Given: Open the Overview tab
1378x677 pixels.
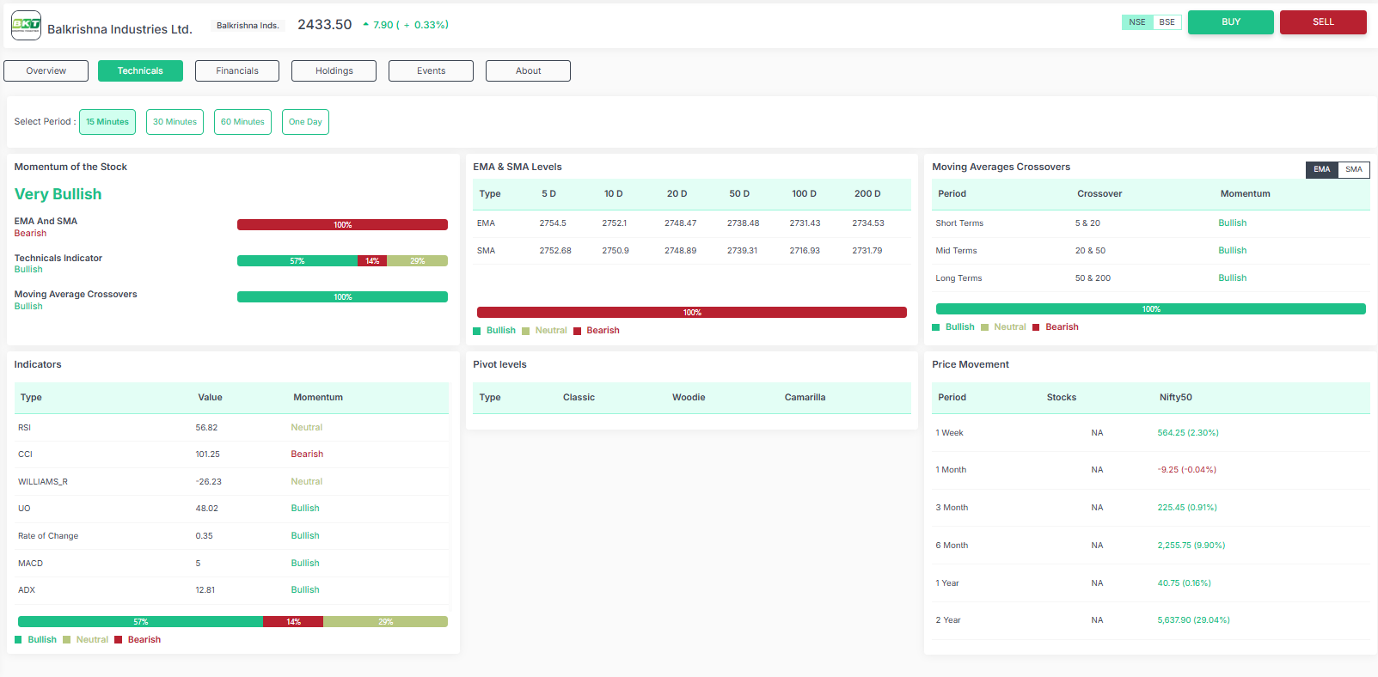Looking at the screenshot, I should (46, 71).
